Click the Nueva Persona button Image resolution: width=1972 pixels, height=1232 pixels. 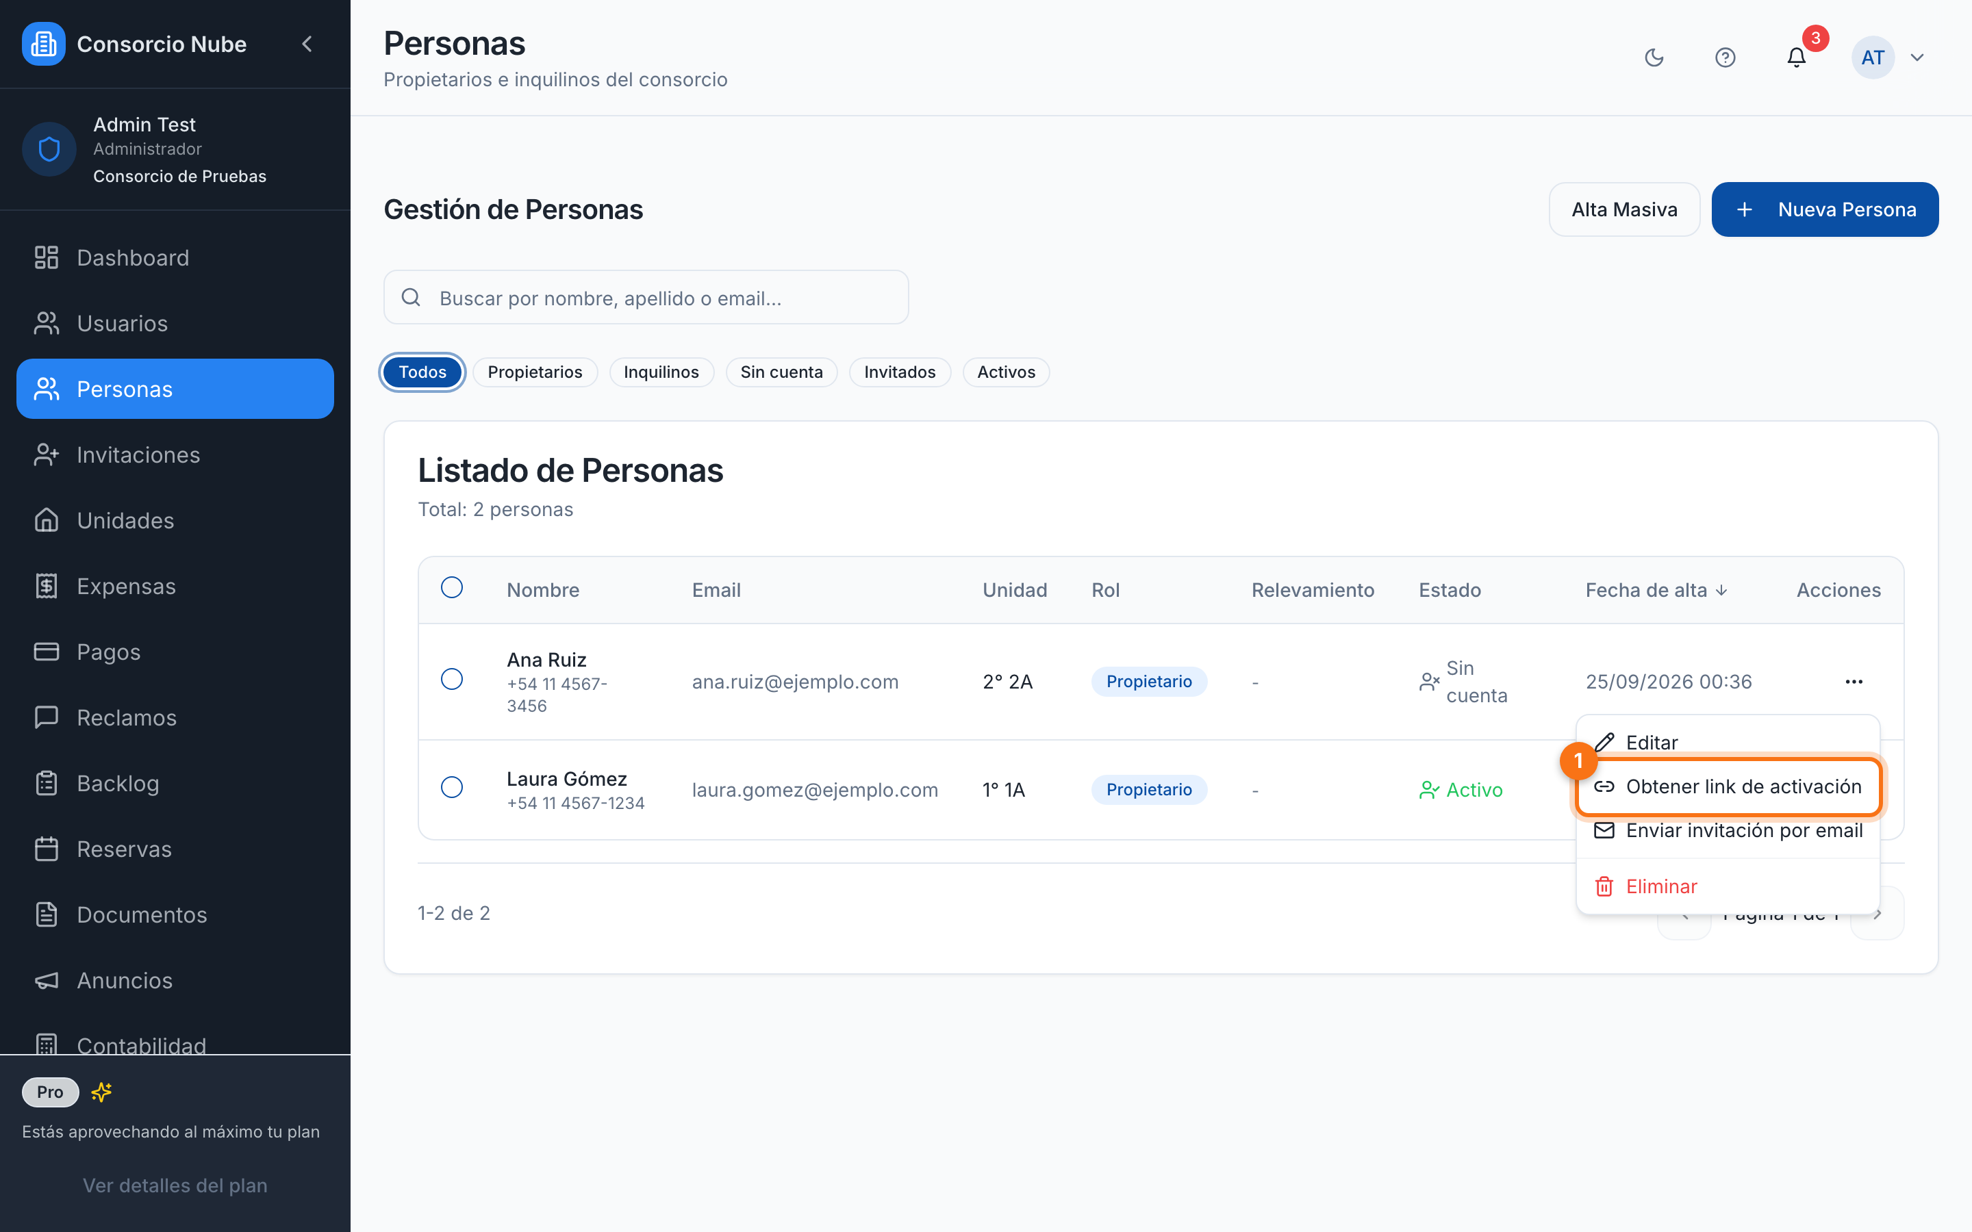pyautogui.click(x=1825, y=209)
